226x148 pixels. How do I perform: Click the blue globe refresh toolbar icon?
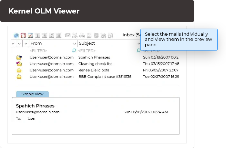point(16,35)
